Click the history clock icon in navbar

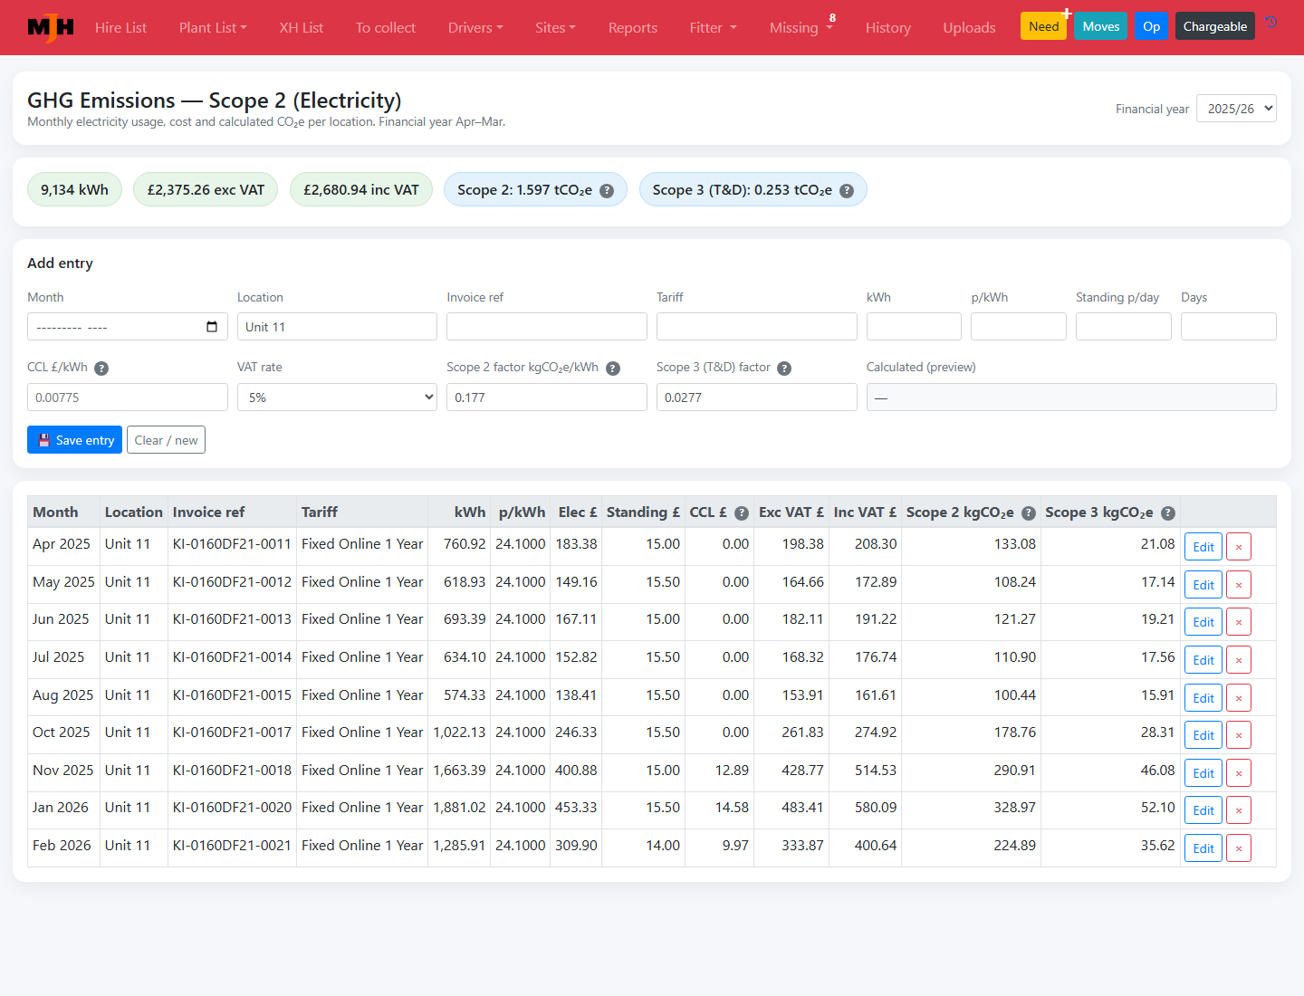click(1271, 22)
